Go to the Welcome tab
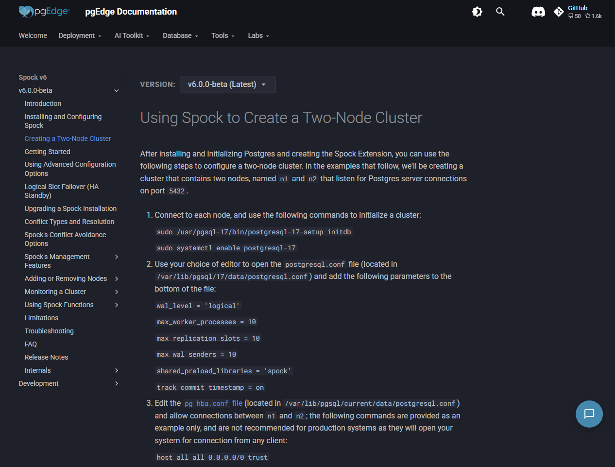 click(x=33, y=35)
